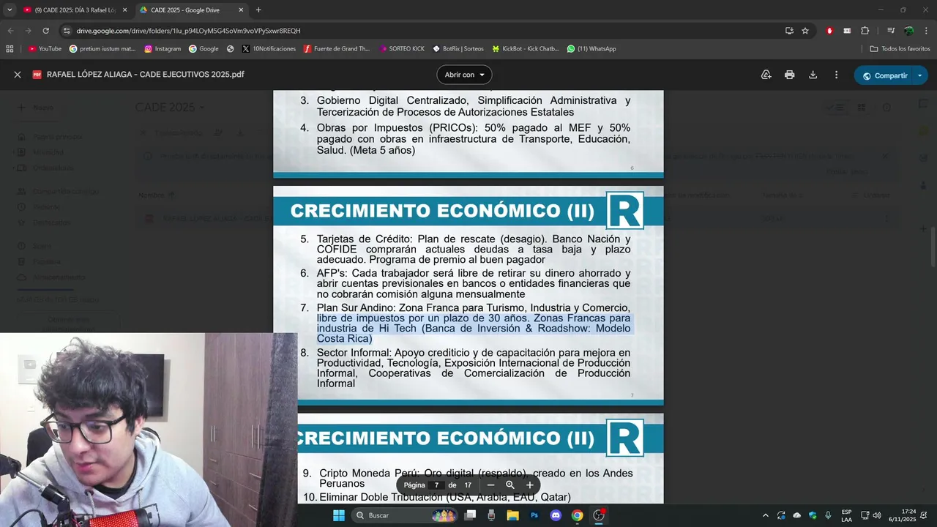Show hidden system tray icons
The image size is (937, 527).
(766, 515)
